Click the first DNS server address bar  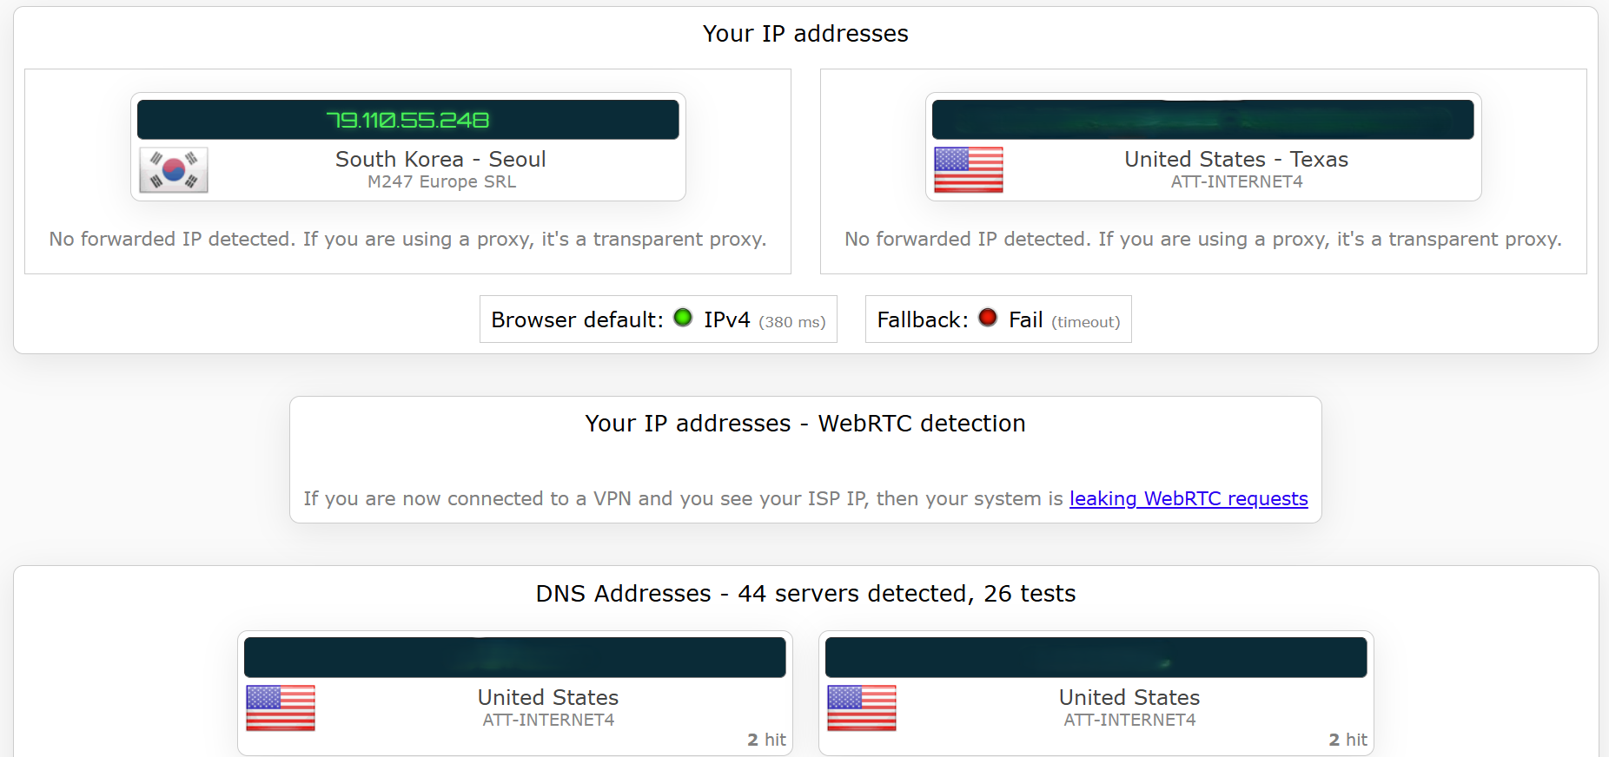click(x=515, y=657)
